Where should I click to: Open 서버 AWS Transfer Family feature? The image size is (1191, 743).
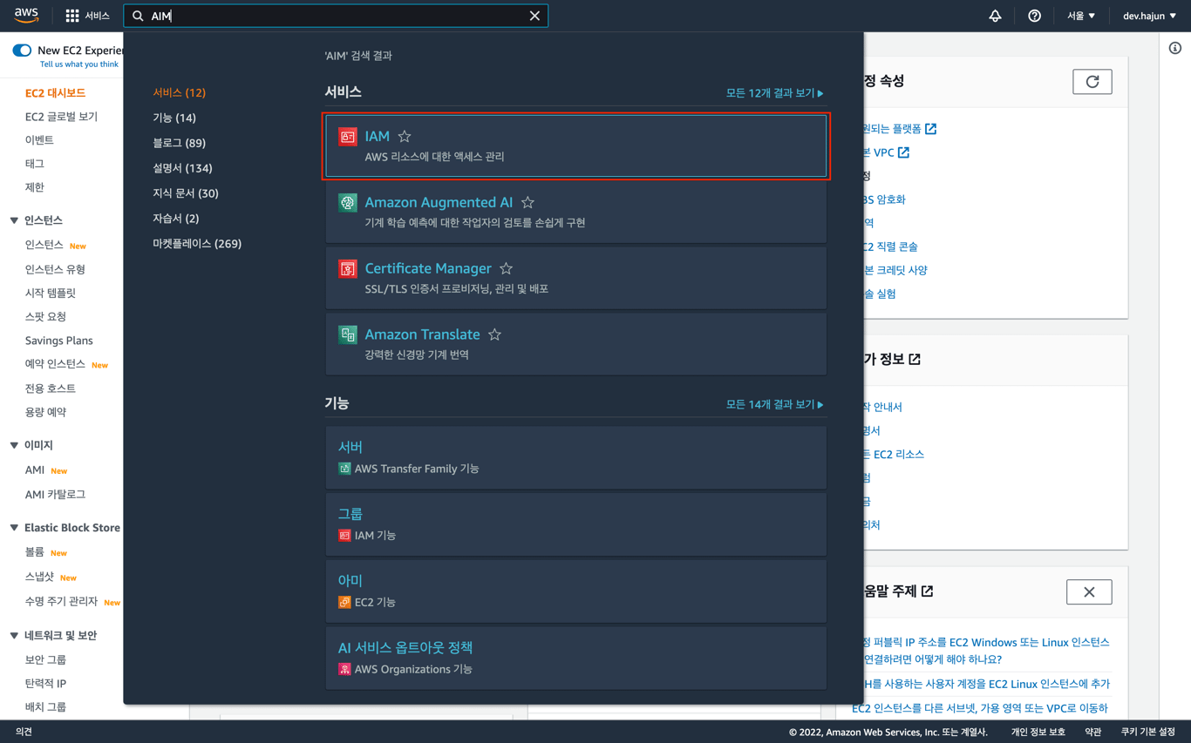tap(575, 457)
